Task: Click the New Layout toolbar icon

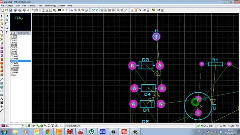Action: coord(3,10)
